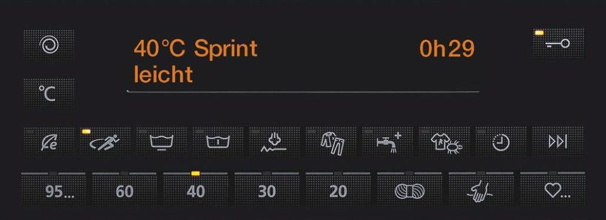Choose the shirt and trousers program icon
This screenshot has width=606, height=220.
(x=331, y=141)
